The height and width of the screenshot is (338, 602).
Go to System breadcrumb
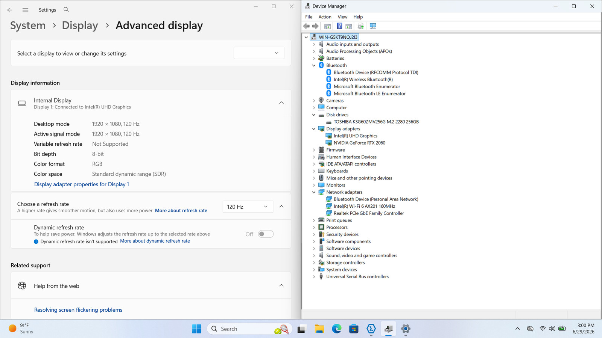click(x=28, y=26)
